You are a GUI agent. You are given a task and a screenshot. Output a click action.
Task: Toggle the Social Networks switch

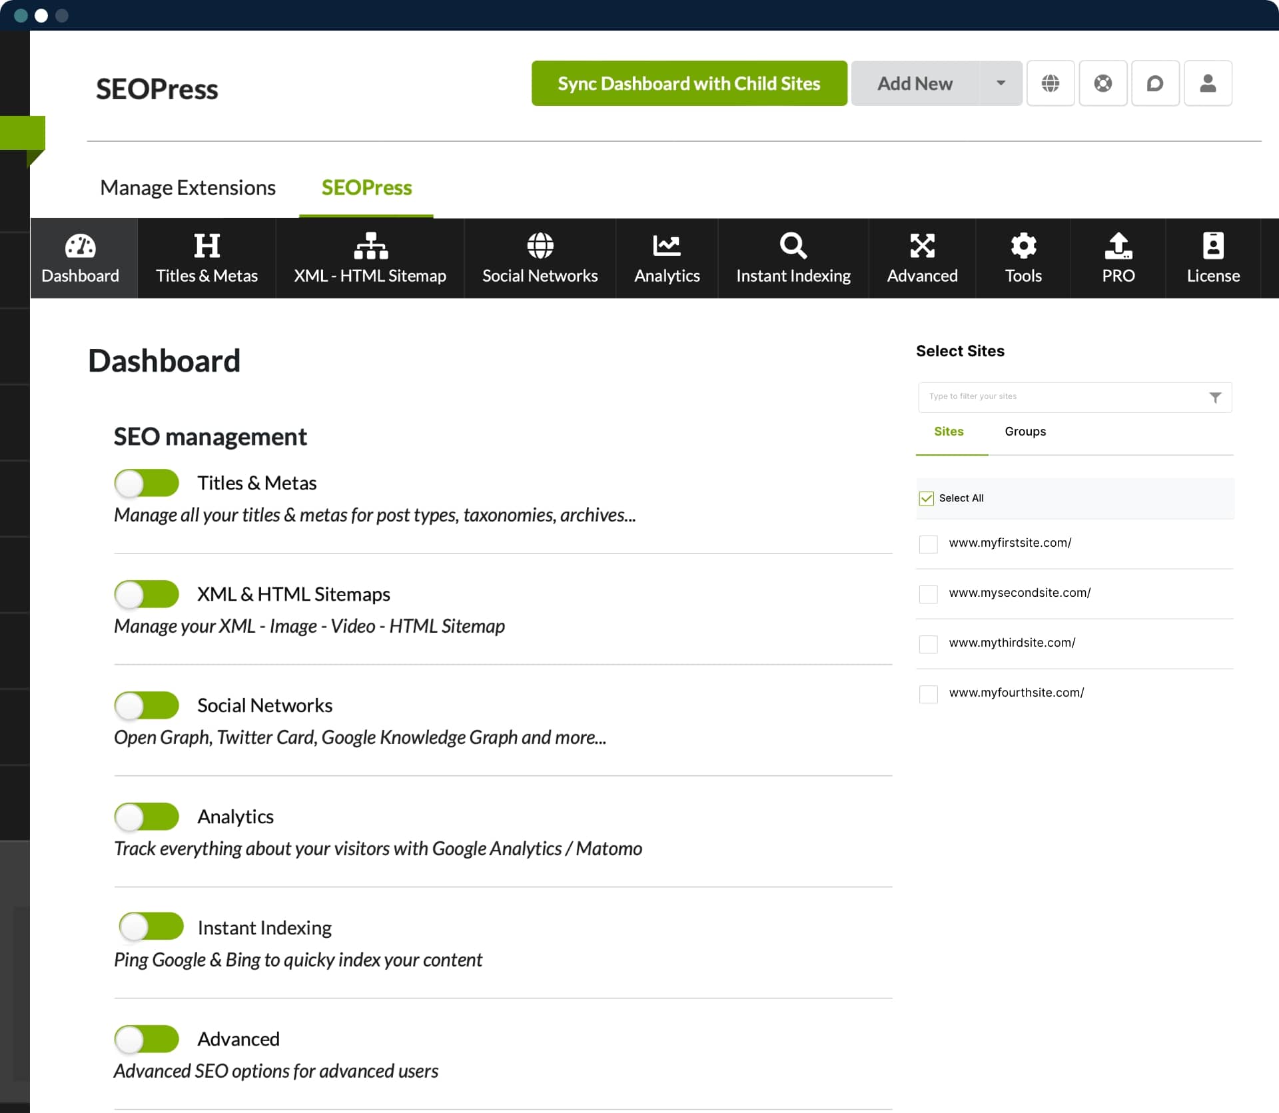click(147, 705)
